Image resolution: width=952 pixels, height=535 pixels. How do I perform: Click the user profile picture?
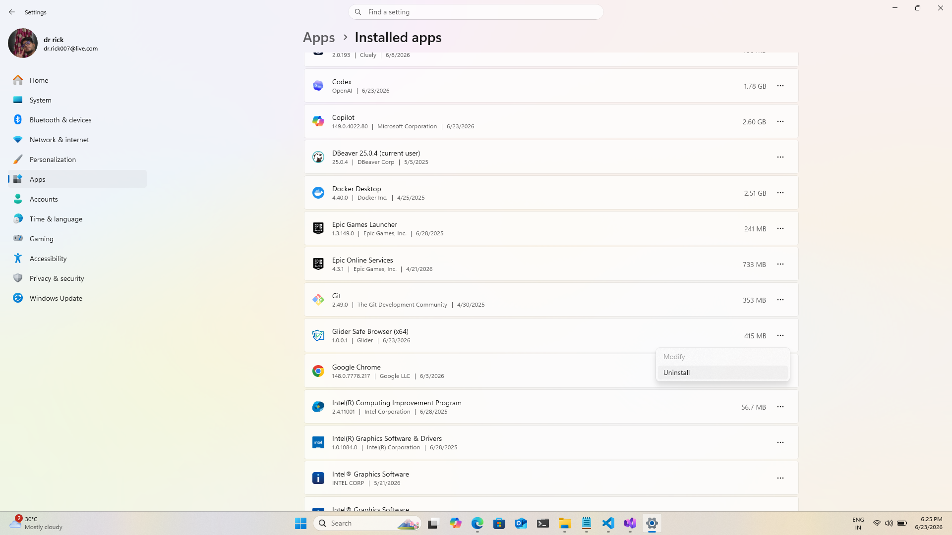[23, 43]
